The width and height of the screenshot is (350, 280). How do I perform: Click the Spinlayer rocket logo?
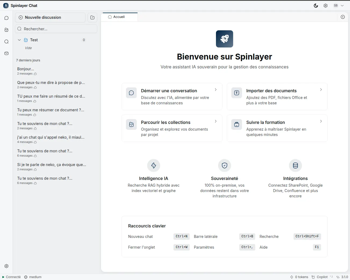[225, 39]
